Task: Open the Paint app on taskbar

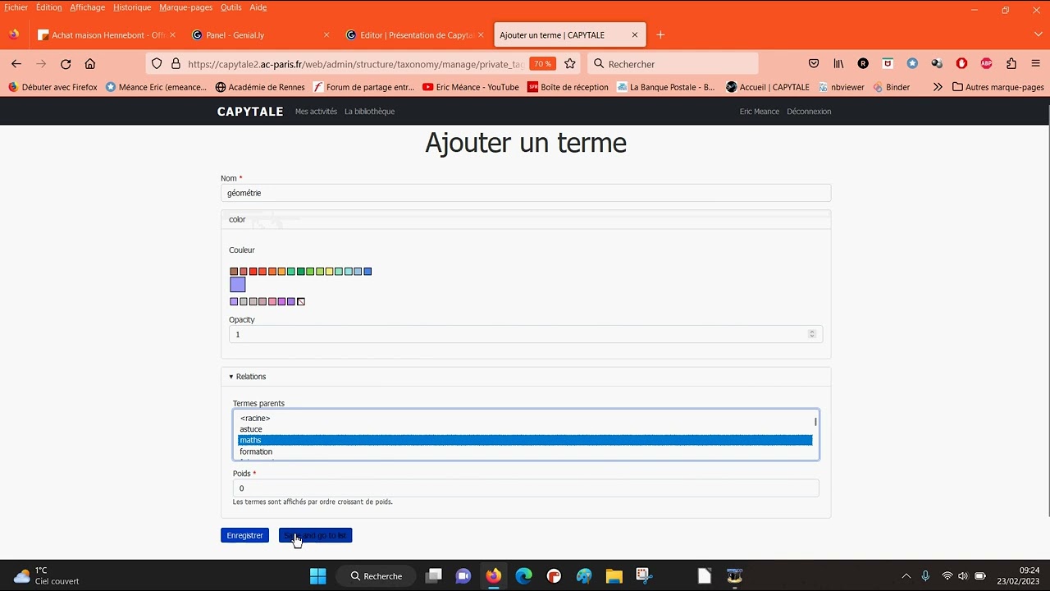Action: (x=584, y=576)
